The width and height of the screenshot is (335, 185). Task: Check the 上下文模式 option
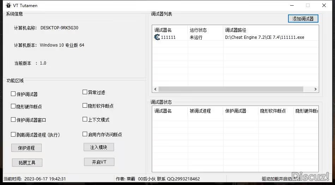click(85, 119)
